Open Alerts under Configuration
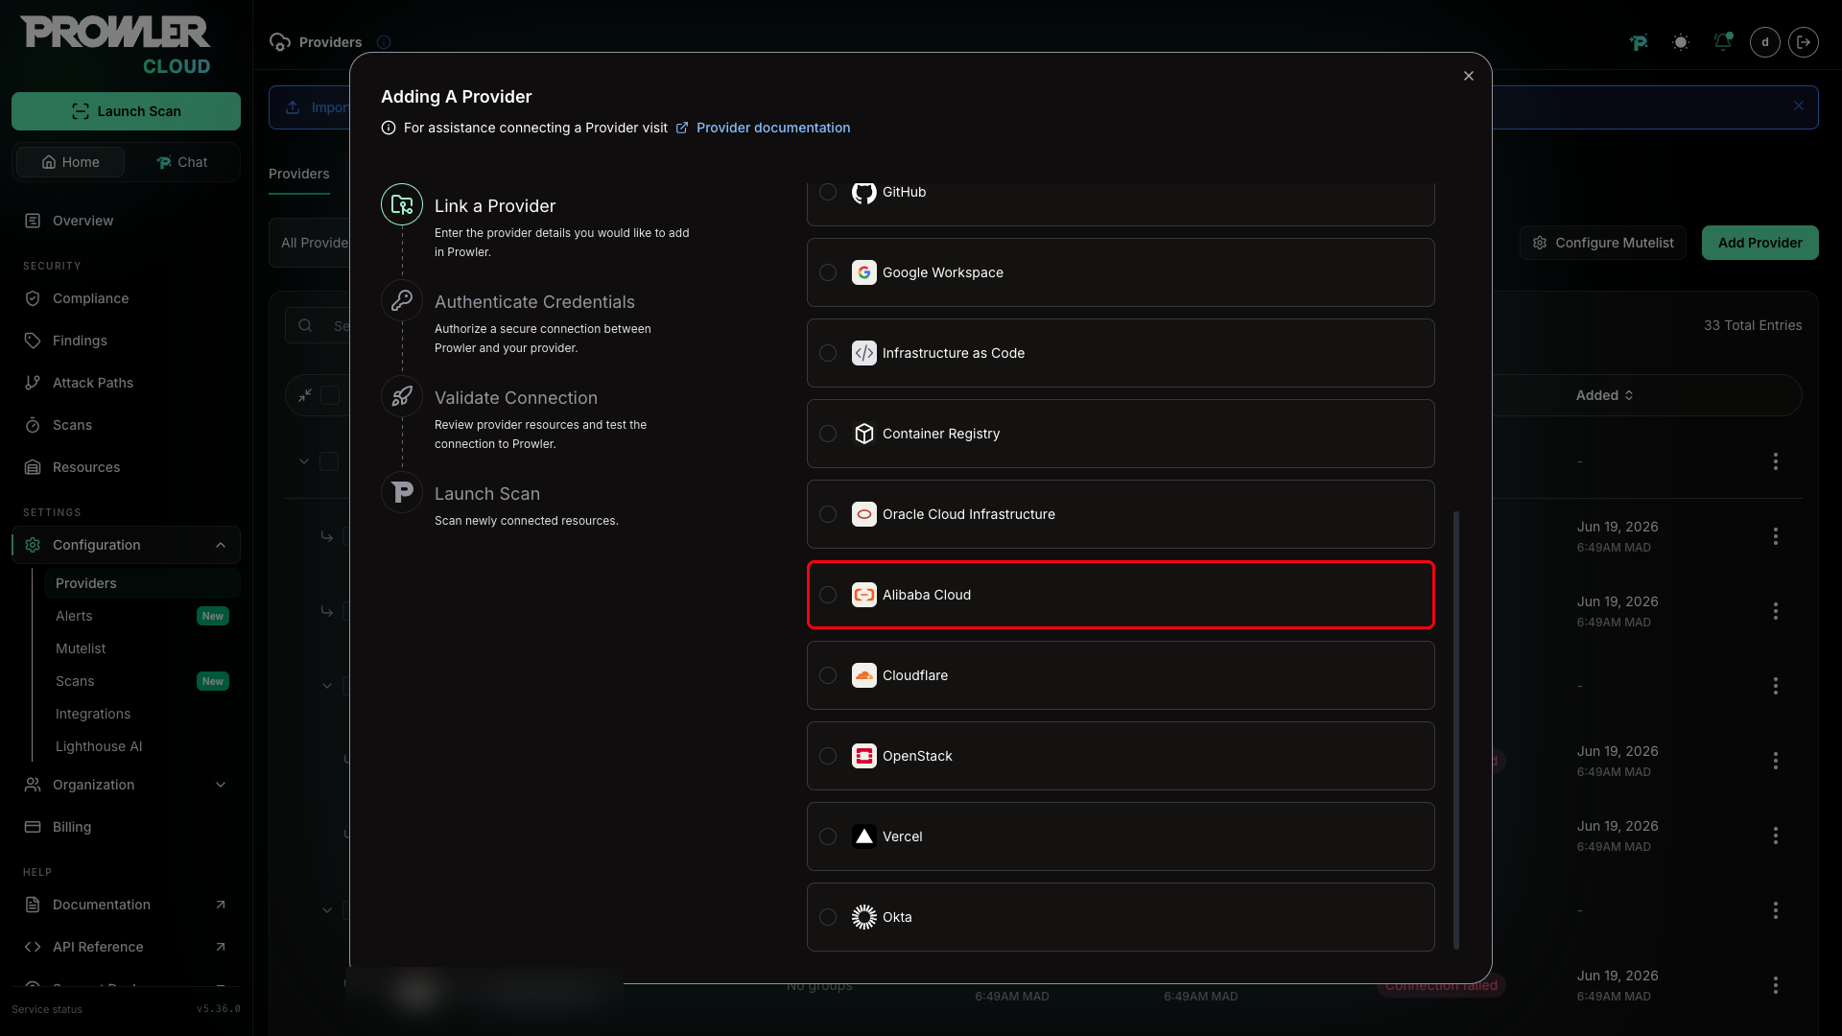 tap(142, 616)
